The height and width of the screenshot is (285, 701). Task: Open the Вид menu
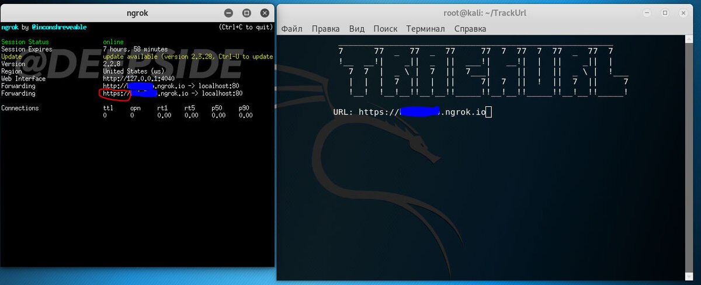pyautogui.click(x=357, y=28)
